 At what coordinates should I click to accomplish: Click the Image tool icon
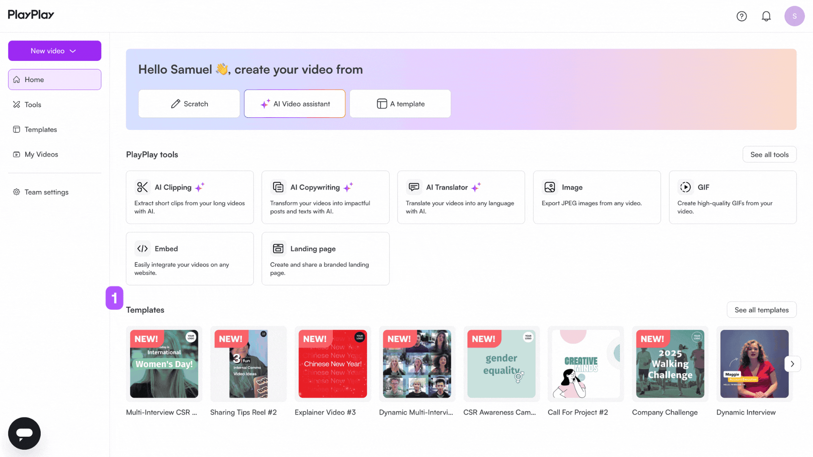click(x=550, y=187)
